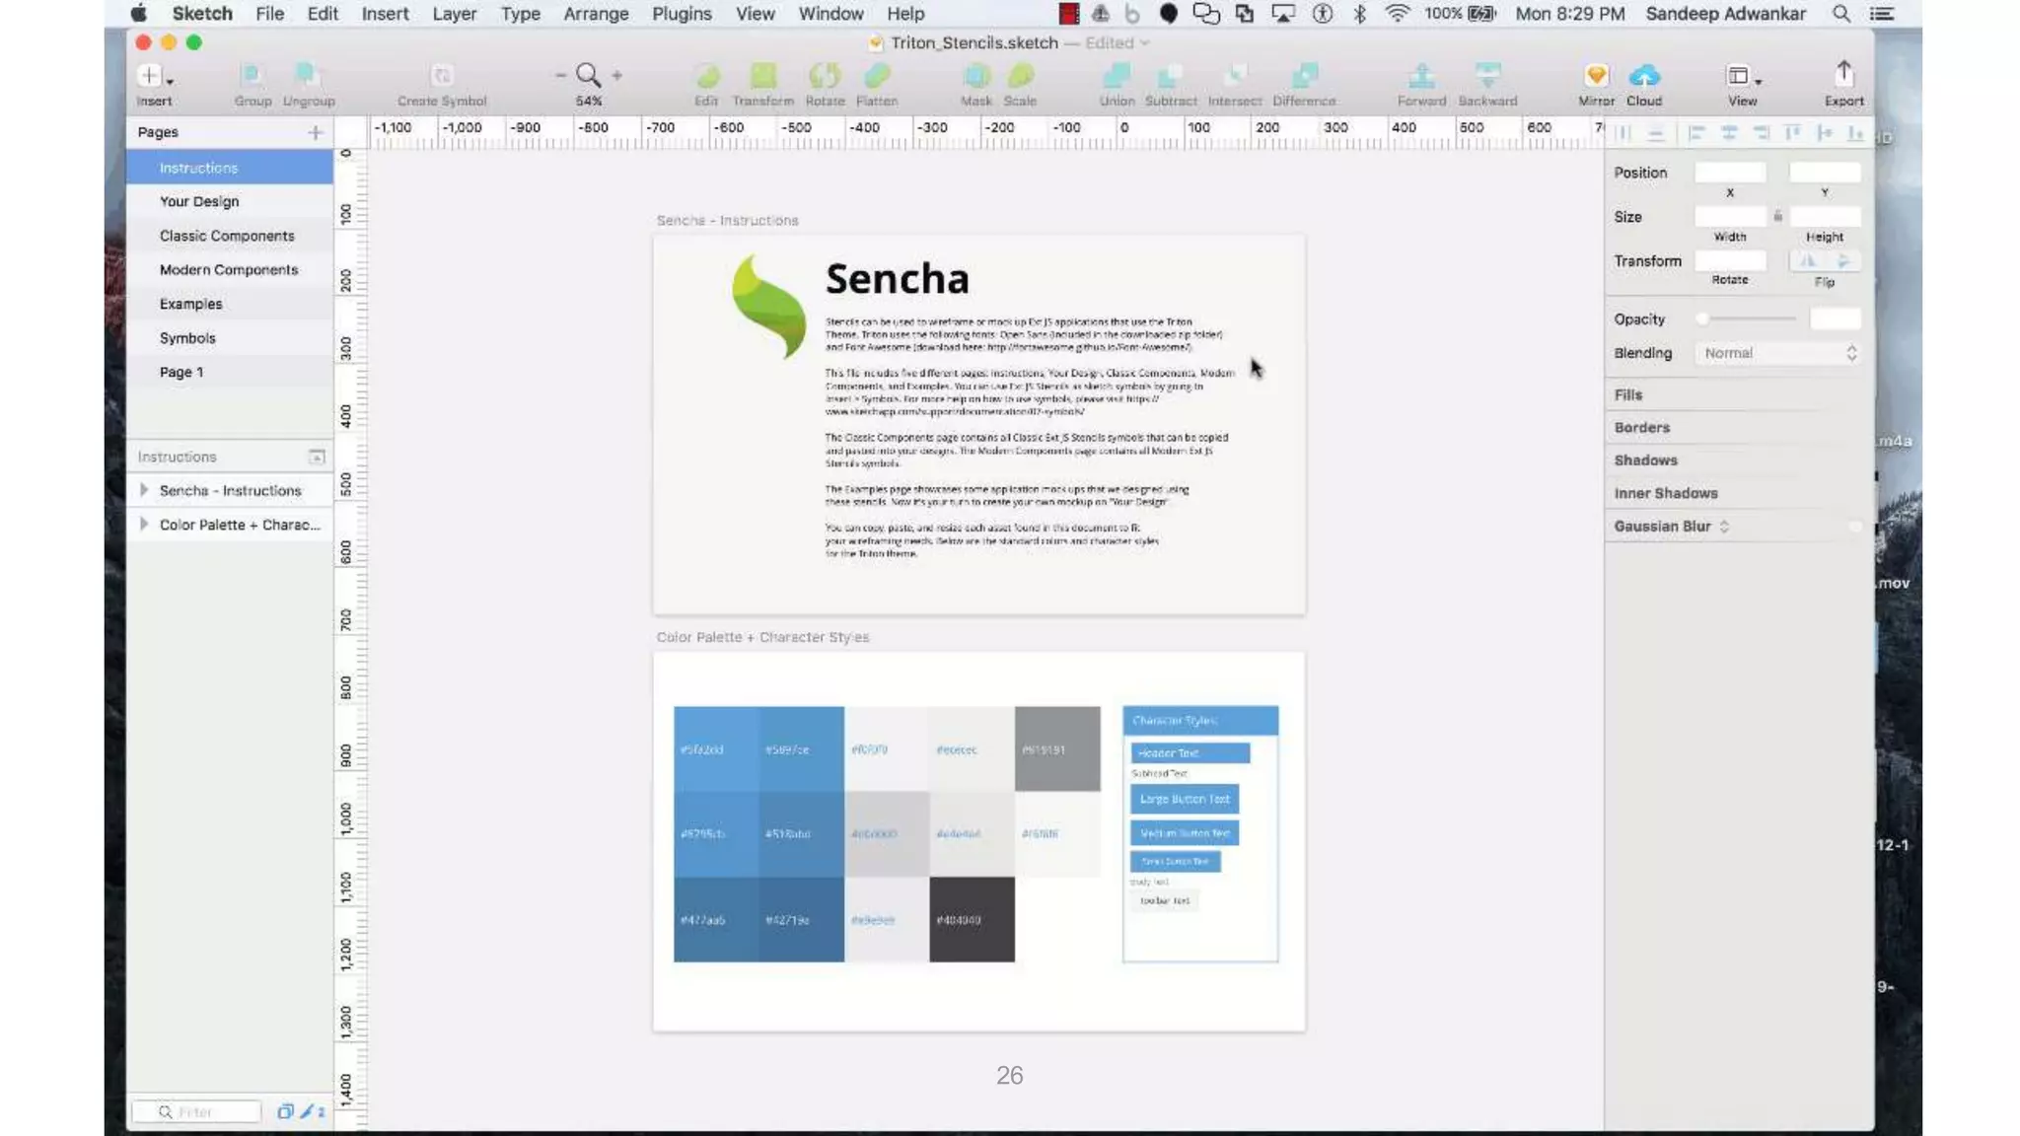Image resolution: width=2020 pixels, height=1136 pixels.
Task: Zoom out with the minus button
Action: (x=560, y=75)
